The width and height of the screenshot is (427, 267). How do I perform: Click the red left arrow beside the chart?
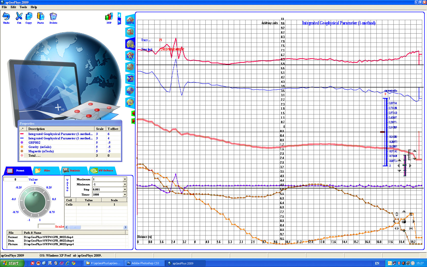click(x=133, y=113)
